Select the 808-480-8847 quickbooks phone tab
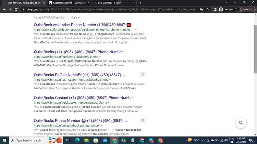The image size is (257, 144). click(x=24, y=3)
